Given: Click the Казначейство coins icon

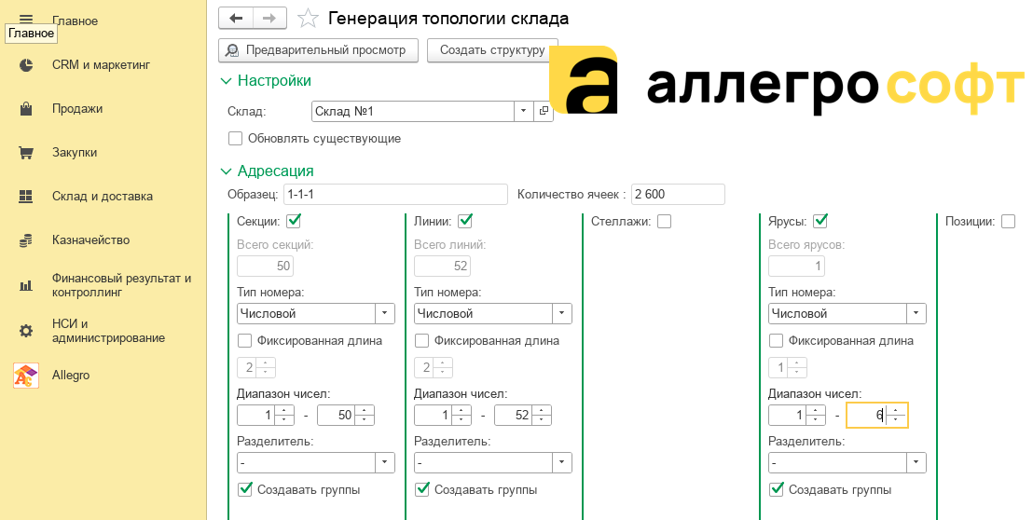Looking at the screenshot, I should (26, 240).
